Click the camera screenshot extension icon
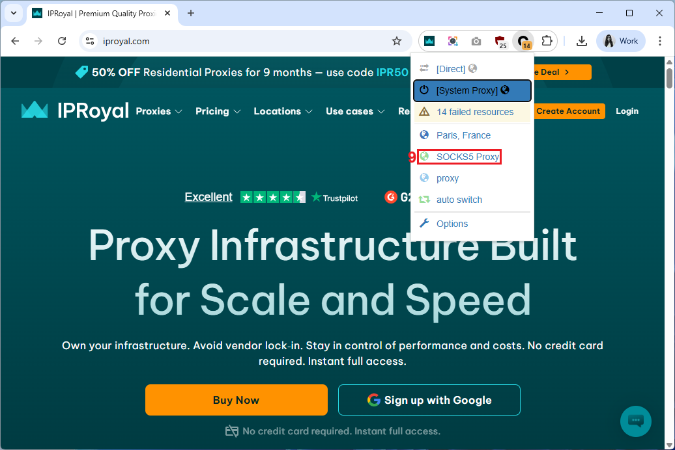 pos(476,41)
